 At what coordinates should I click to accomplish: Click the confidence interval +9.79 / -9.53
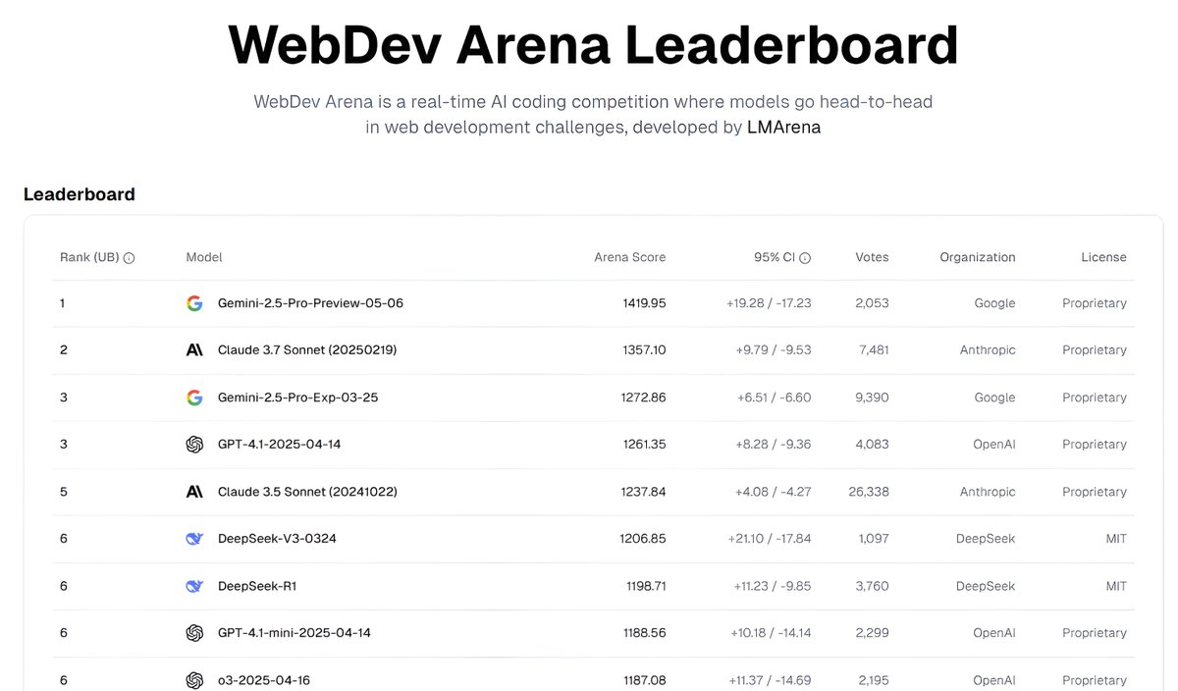774,350
